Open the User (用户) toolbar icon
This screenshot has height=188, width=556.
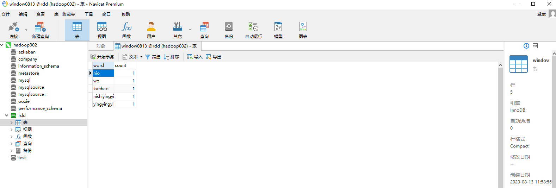point(151,27)
